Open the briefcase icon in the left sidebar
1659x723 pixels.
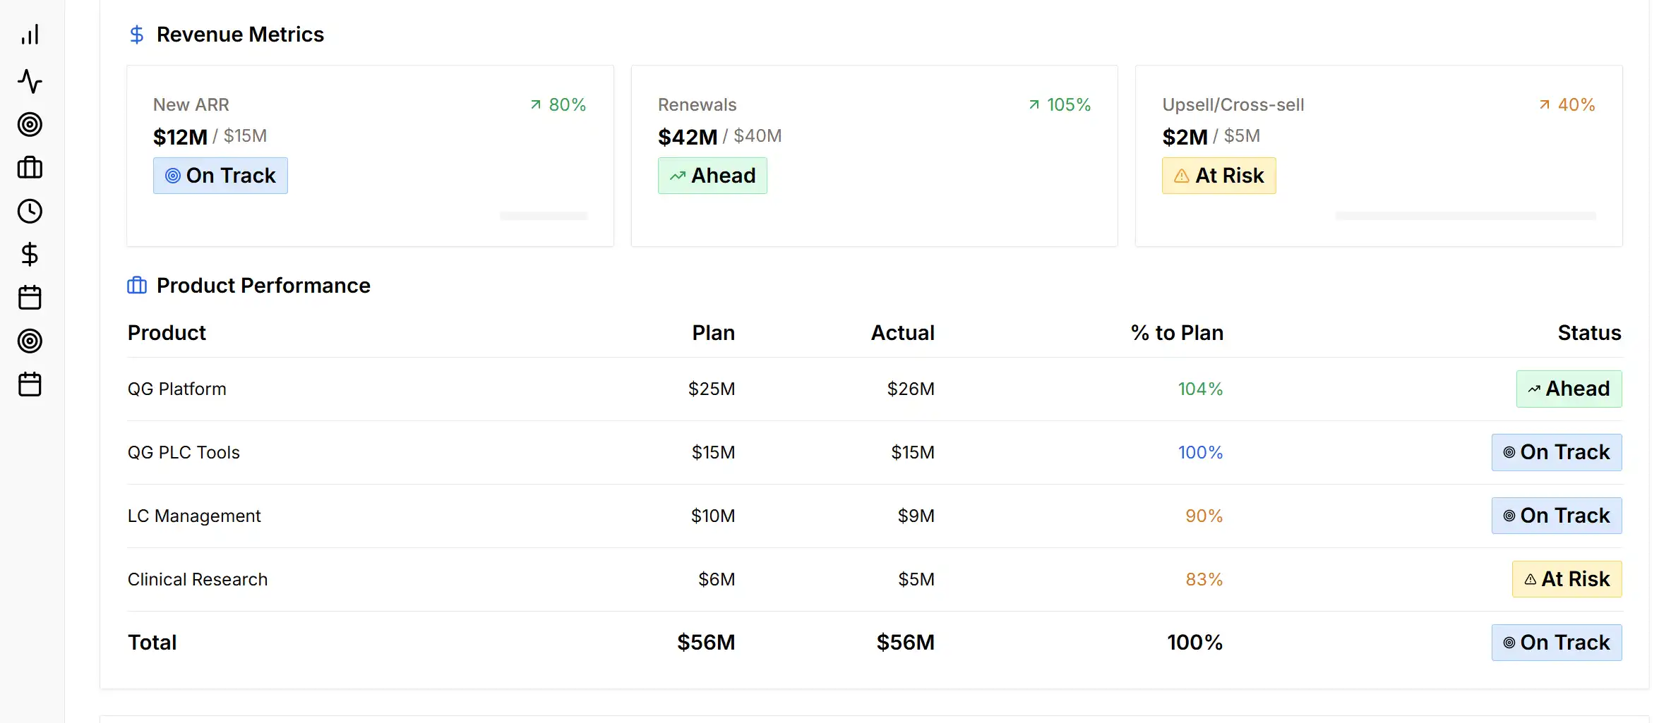coord(30,168)
